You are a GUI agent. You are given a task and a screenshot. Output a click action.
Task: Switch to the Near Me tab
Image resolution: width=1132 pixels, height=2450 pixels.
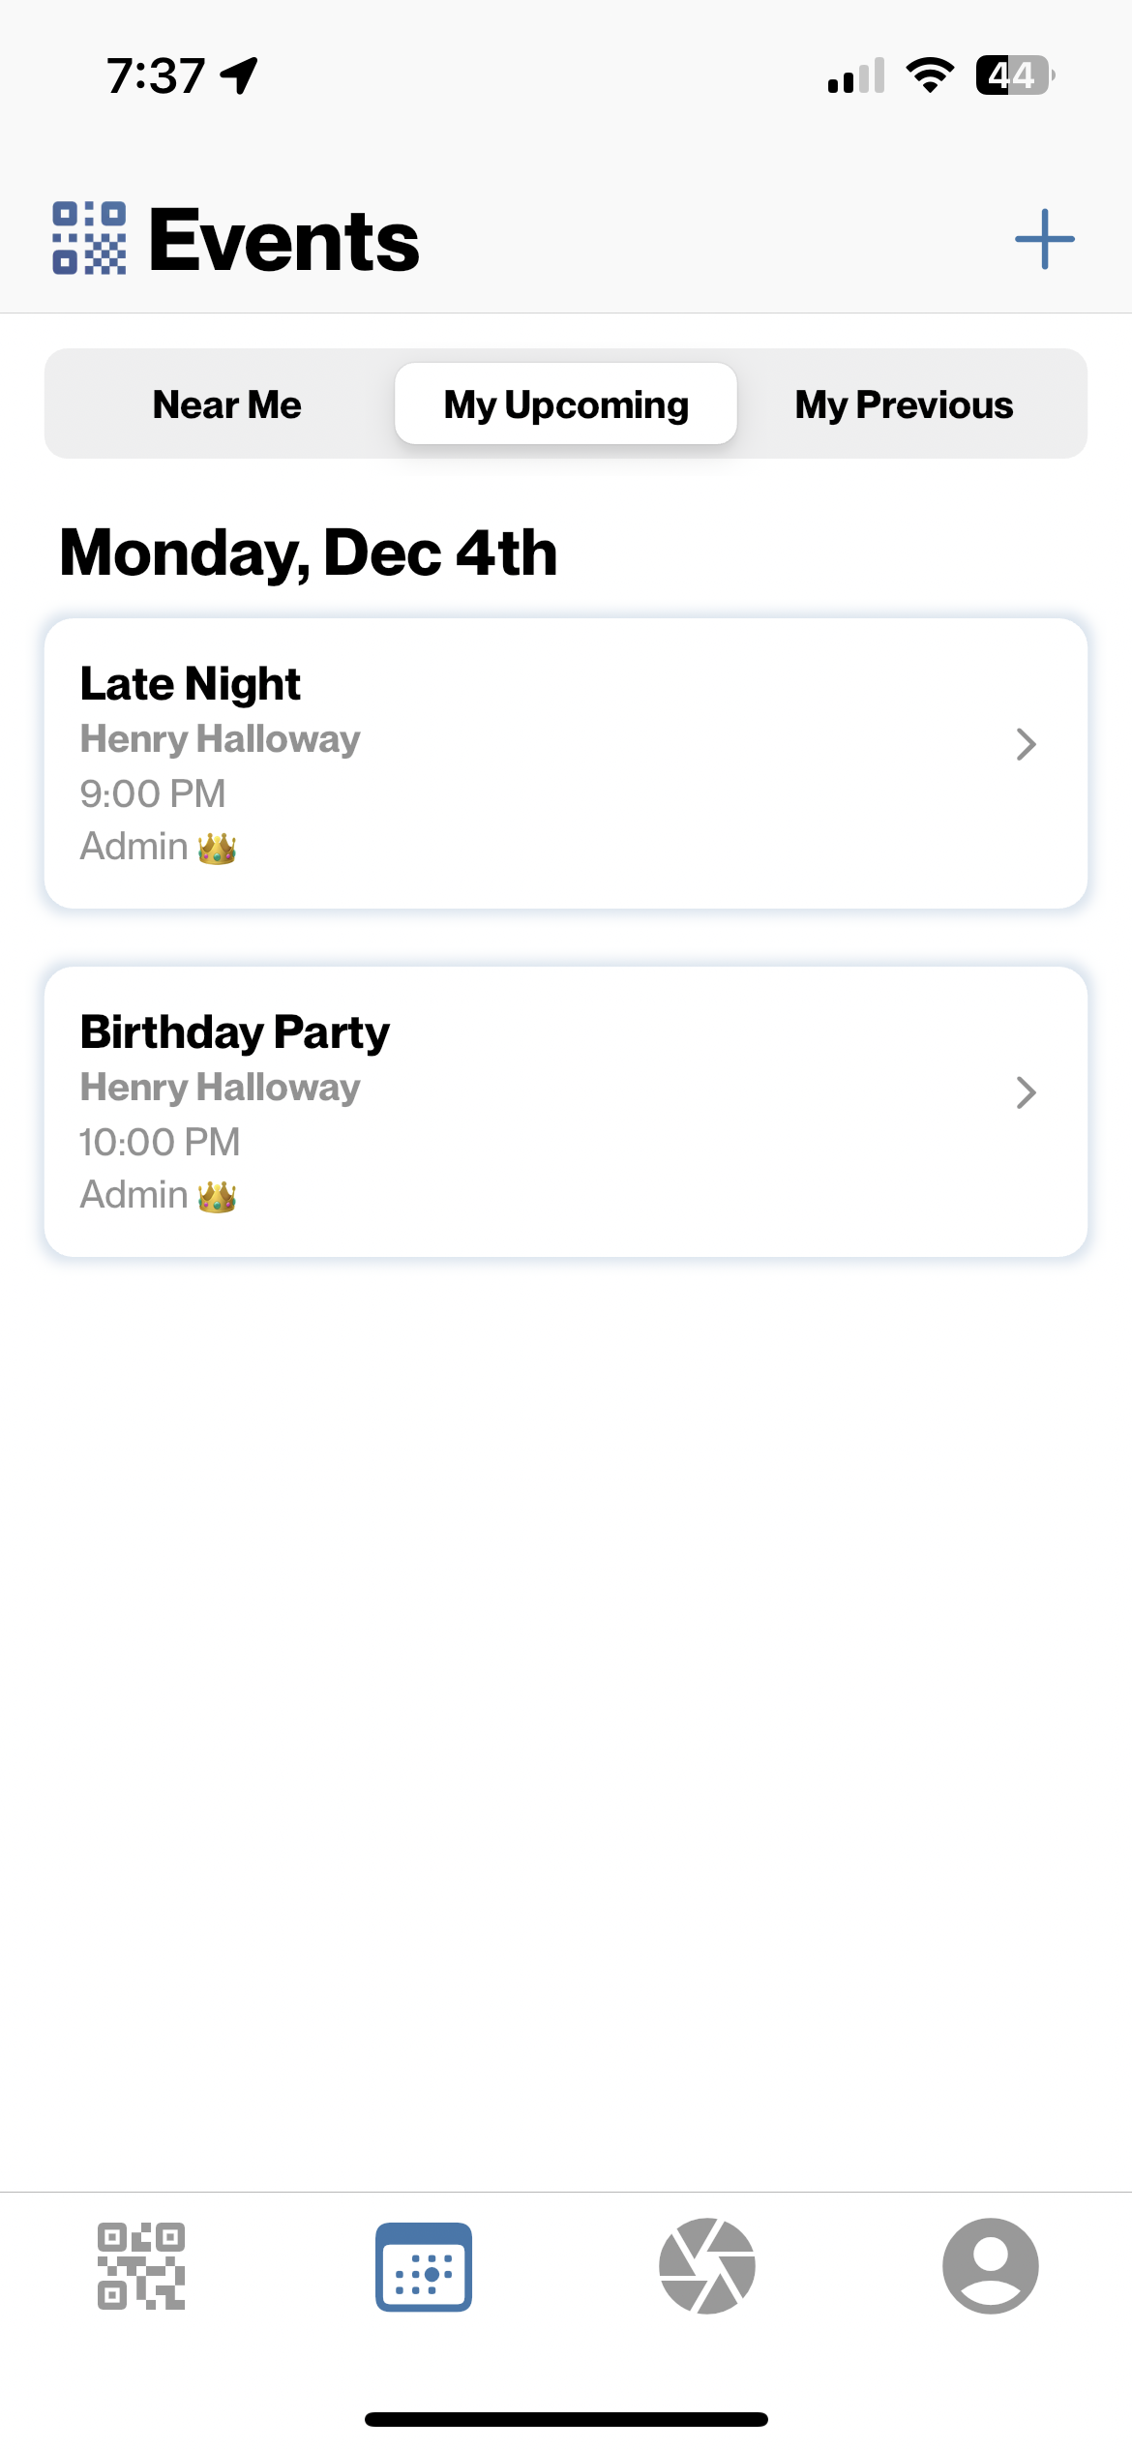click(x=227, y=404)
